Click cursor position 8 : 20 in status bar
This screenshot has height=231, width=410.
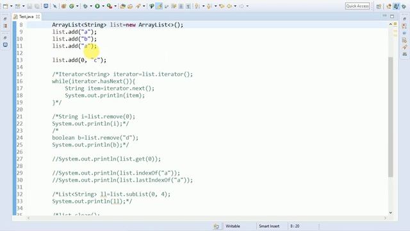(295, 226)
